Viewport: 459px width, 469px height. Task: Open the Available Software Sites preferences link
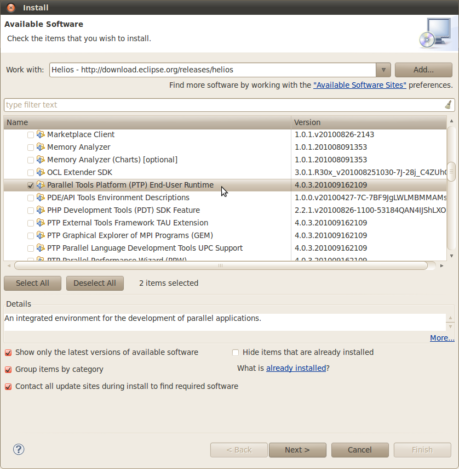click(x=359, y=85)
